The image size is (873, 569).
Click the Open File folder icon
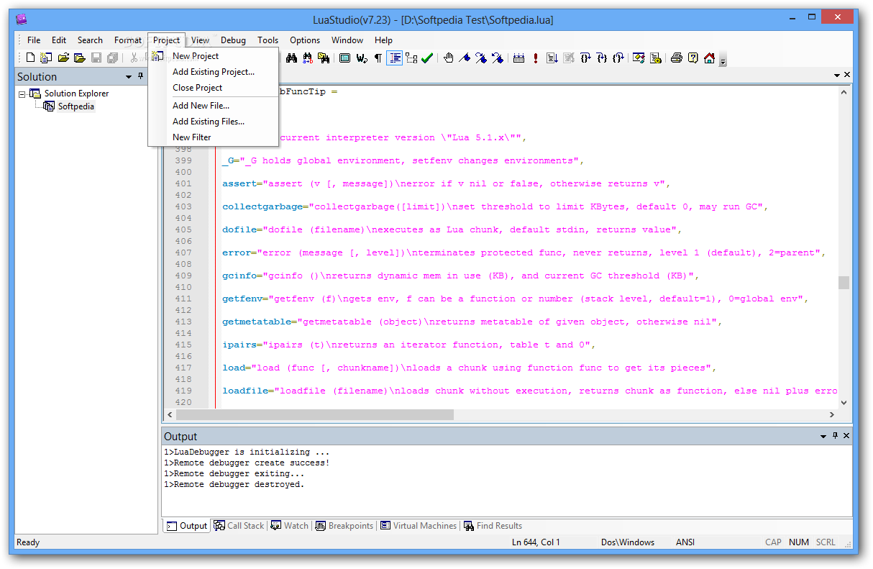[x=63, y=58]
